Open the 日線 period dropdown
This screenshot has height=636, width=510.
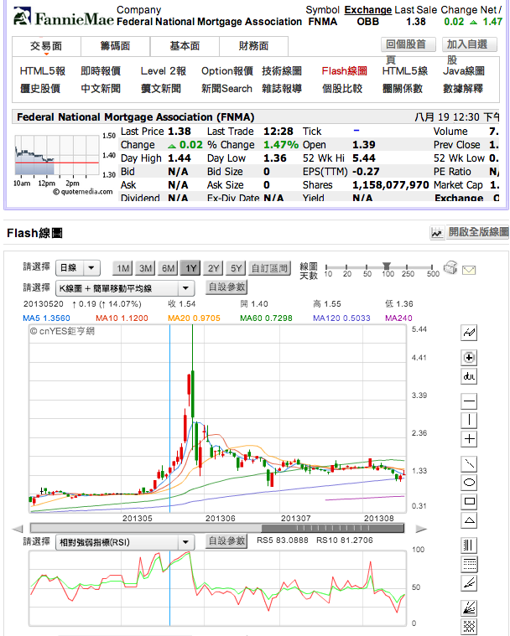click(x=78, y=267)
